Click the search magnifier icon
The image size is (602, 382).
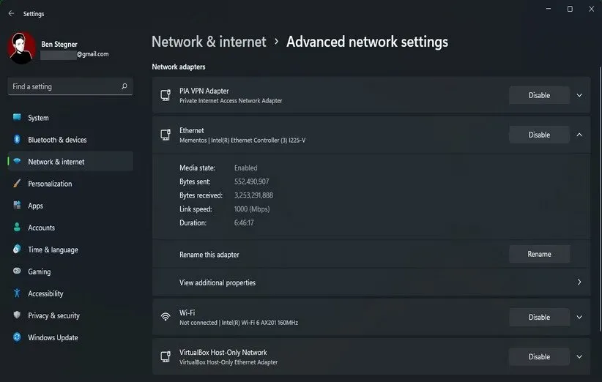pyautogui.click(x=125, y=86)
